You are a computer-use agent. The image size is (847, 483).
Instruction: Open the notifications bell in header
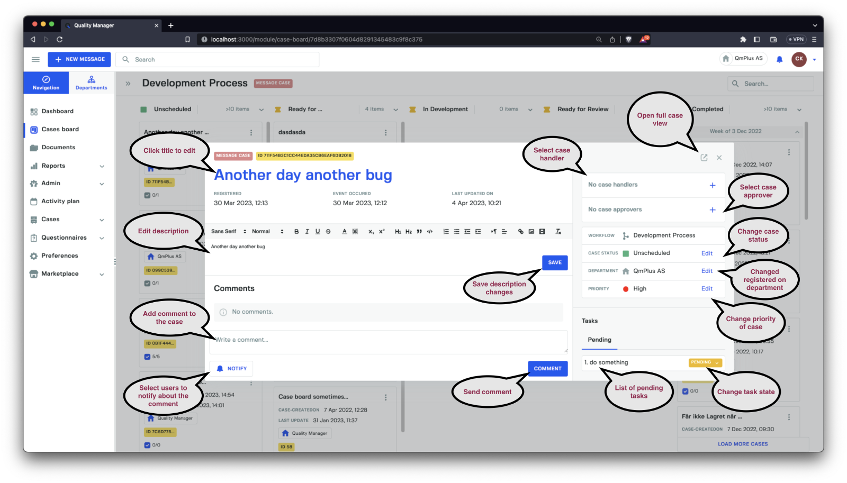point(779,59)
